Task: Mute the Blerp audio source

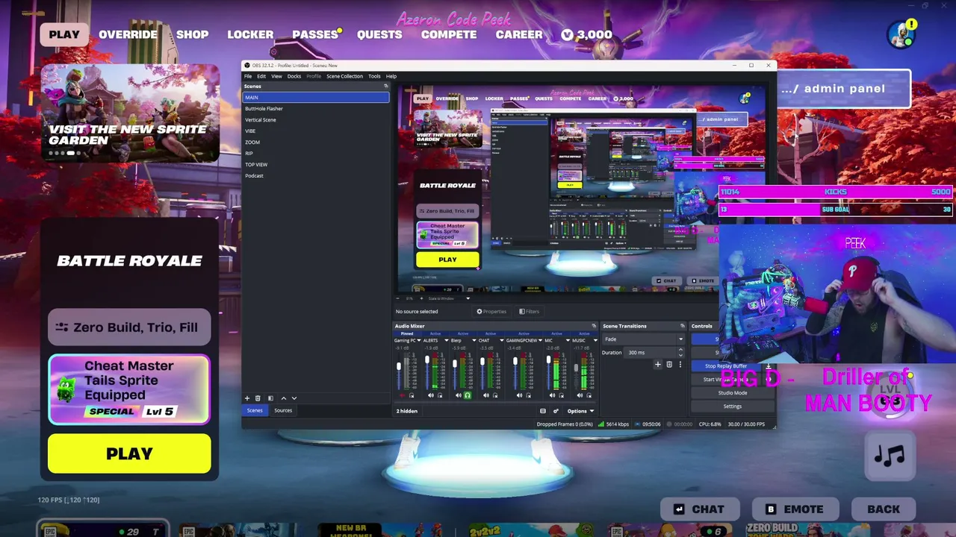Action: tap(458, 395)
